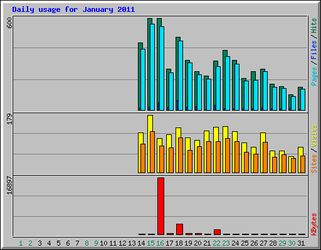The width and height of the screenshot is (321, 250).
Task: Select the yellow "Visits" legend label
Action: [x=313, y=136]
